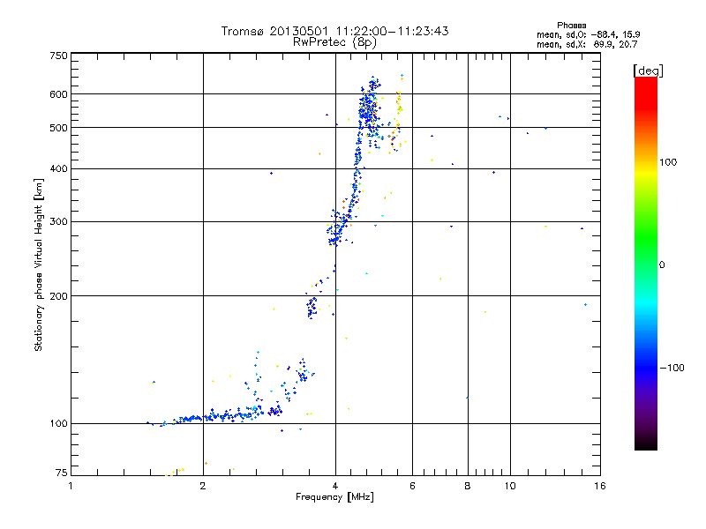Screen dimensions: 706x529
Task: Click the '8' x-axis tick label
Action: [468, 486]
